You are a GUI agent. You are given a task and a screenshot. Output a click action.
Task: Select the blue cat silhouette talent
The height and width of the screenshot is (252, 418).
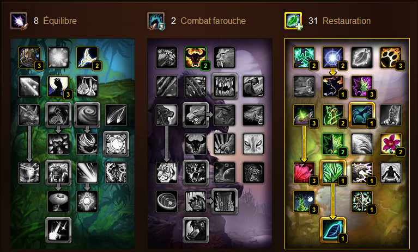(362, 115)
